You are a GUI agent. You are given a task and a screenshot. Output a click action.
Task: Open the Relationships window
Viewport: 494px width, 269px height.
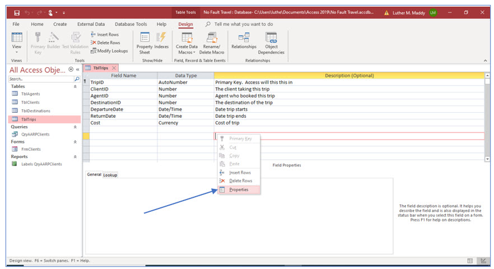[x=244, y=41]
